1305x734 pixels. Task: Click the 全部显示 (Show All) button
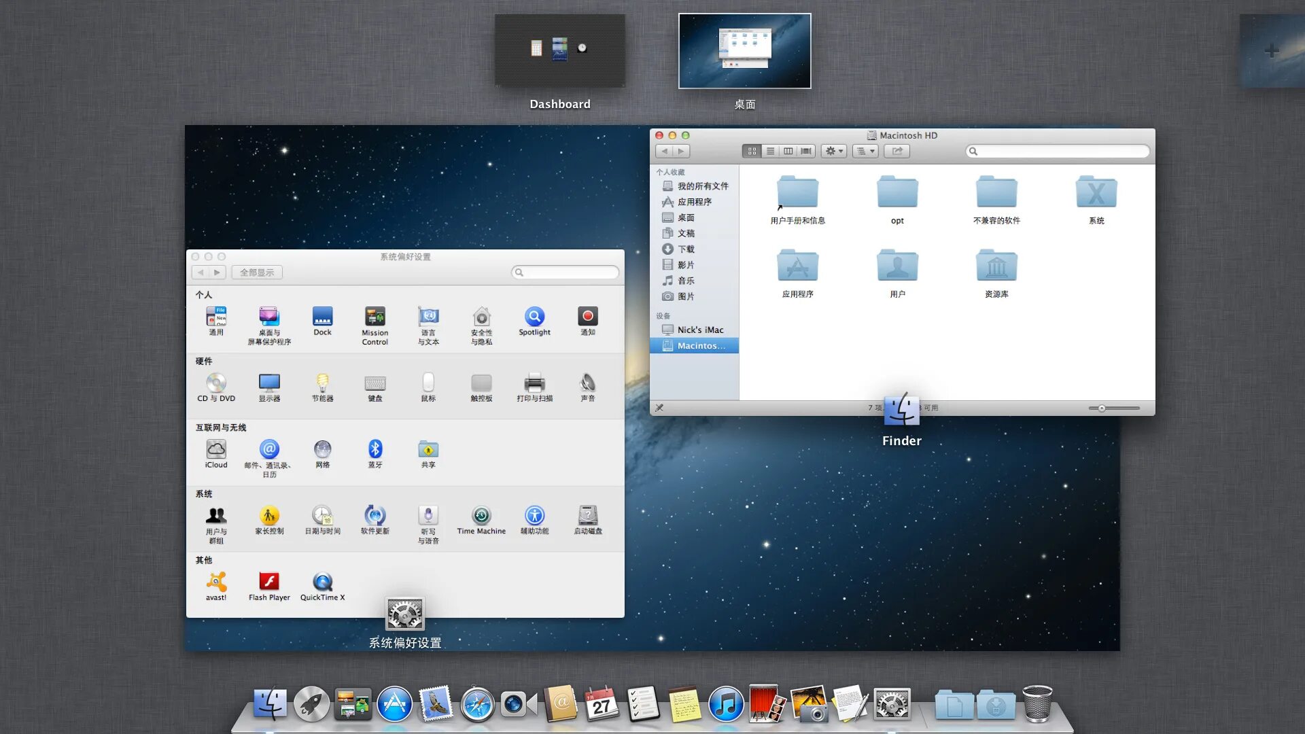click(x=257, y=273)
